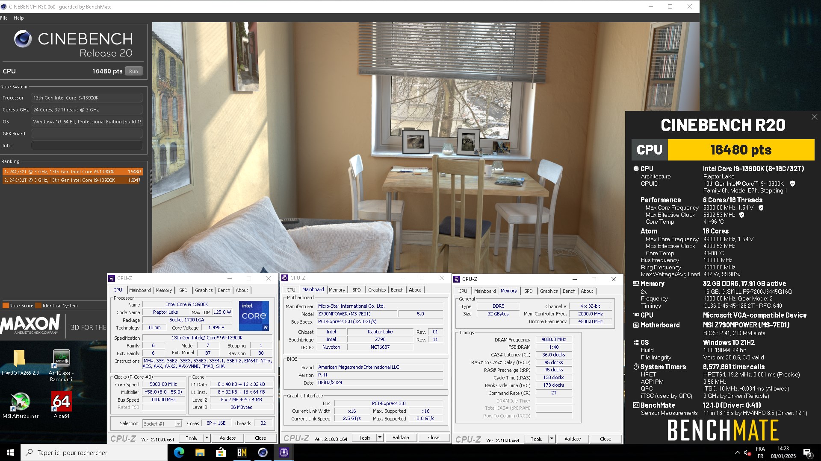Open About tab in first CPU-Z window

(x=242, y=290)
